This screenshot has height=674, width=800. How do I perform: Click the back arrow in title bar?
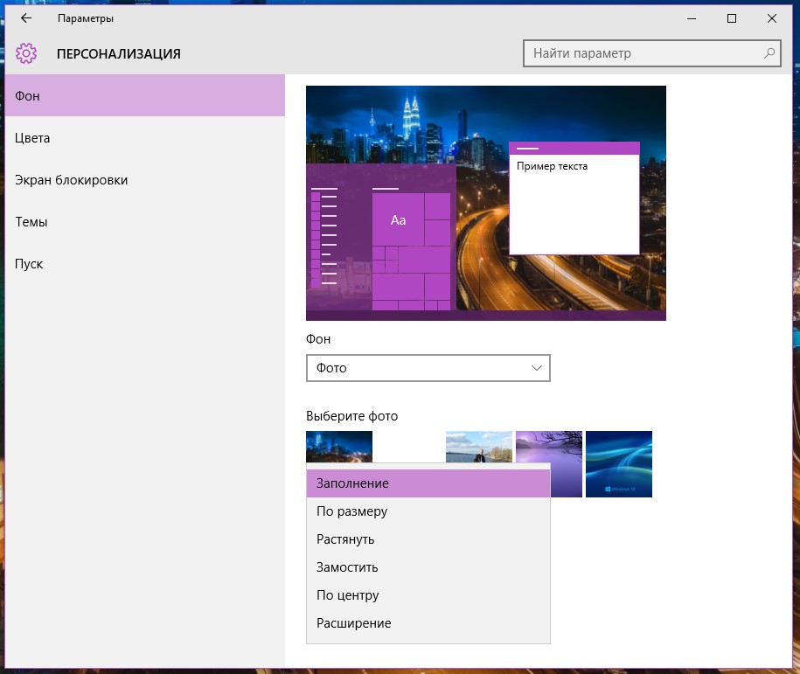coord(26,18)
